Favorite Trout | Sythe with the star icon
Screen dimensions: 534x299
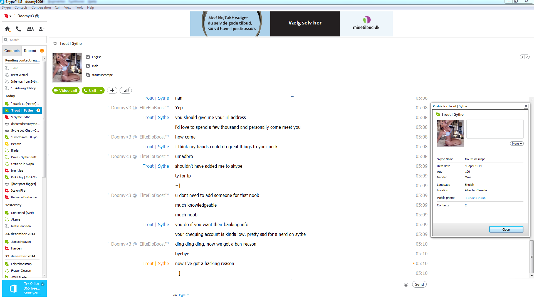(55, 43)
